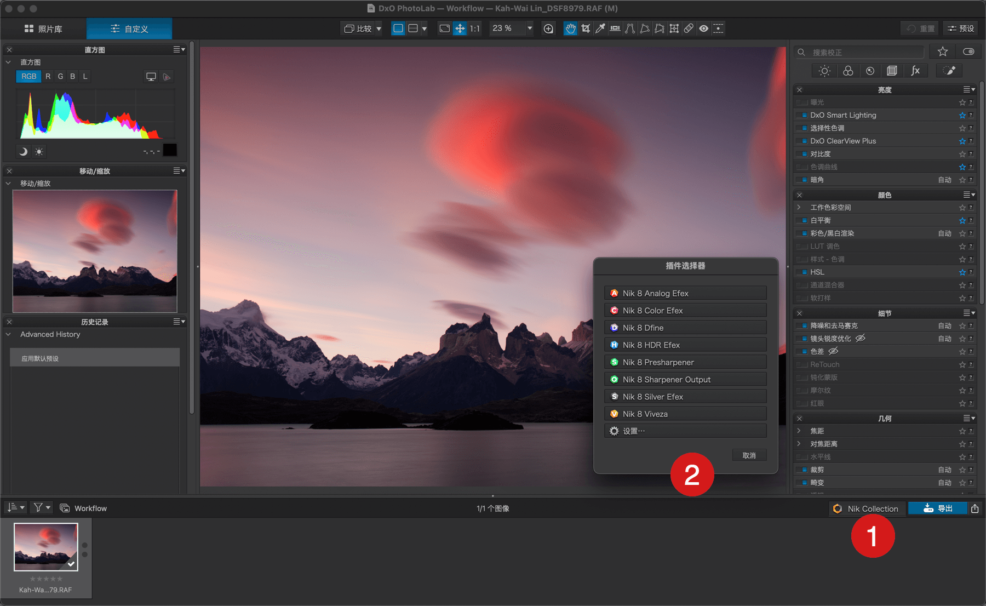Image resolution: width=986 pixels, height=606 pixels.
Task: Open the compare mode dropdown arrow
Action: pos(379,28)
